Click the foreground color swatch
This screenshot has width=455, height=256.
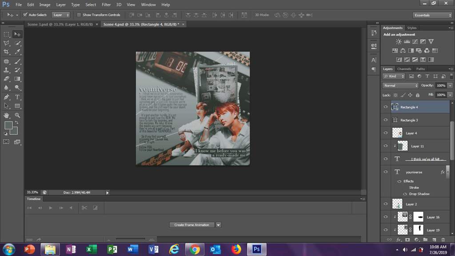[x=8, y=126]
